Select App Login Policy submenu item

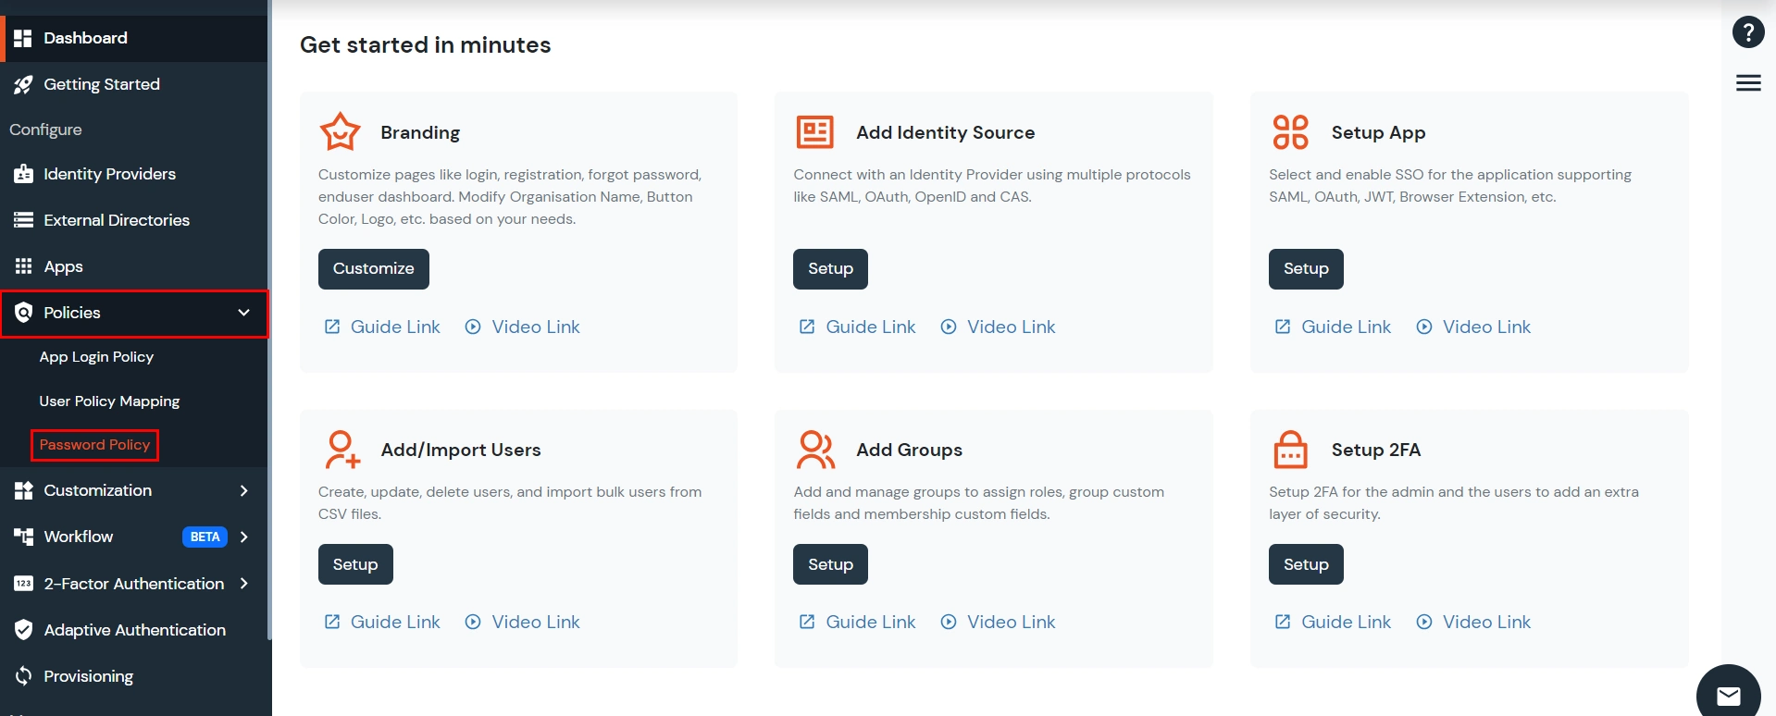[x=96, y=357]
